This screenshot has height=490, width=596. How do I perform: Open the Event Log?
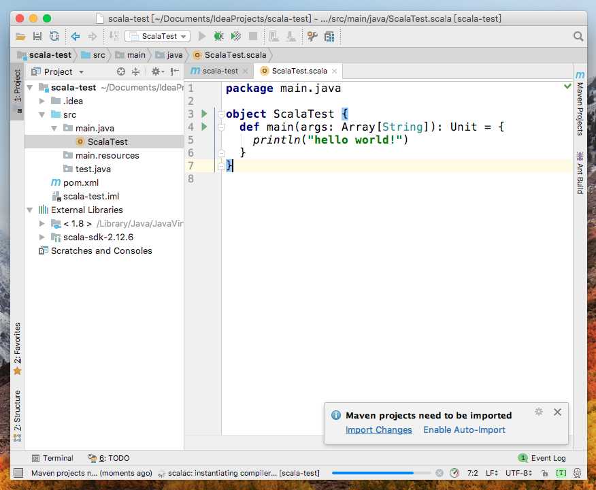coord(542,458)
